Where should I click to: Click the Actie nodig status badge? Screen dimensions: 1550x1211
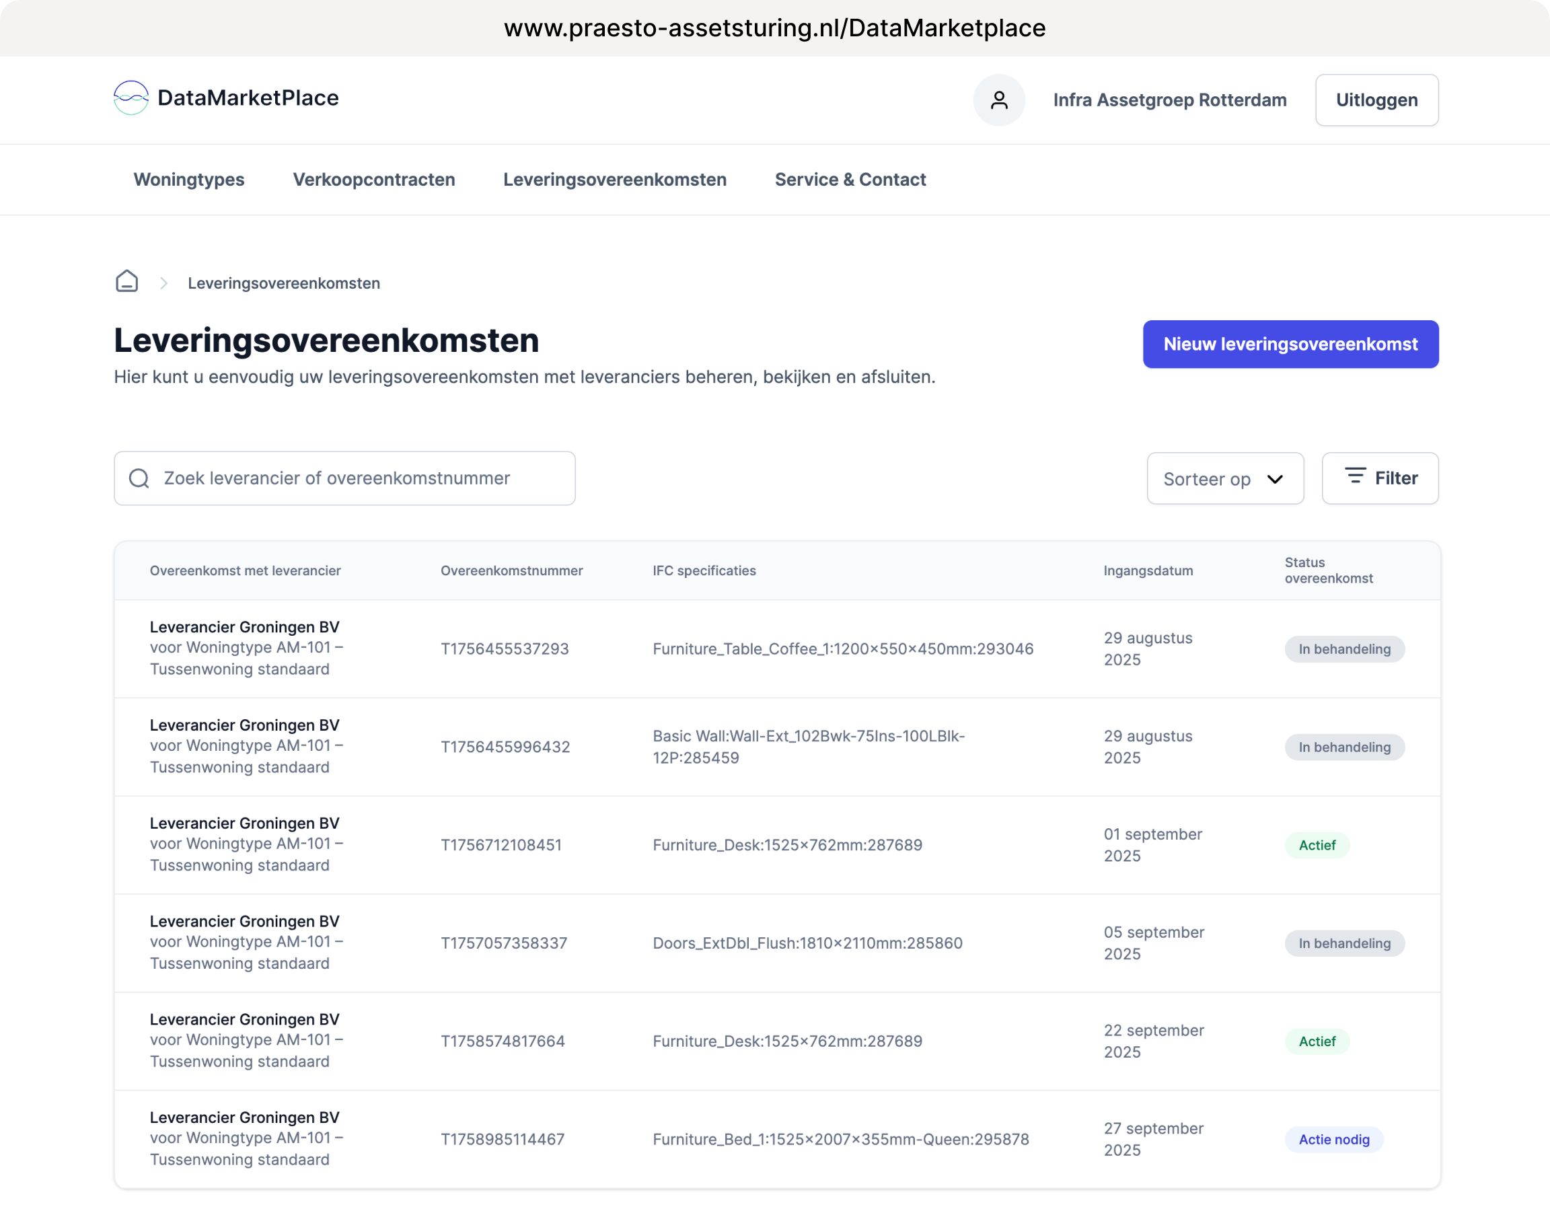pos(1333,1139)
